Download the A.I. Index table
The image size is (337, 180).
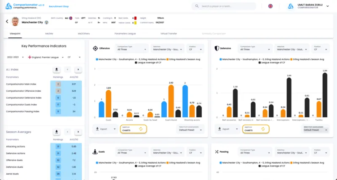click(x=56, y=69)
